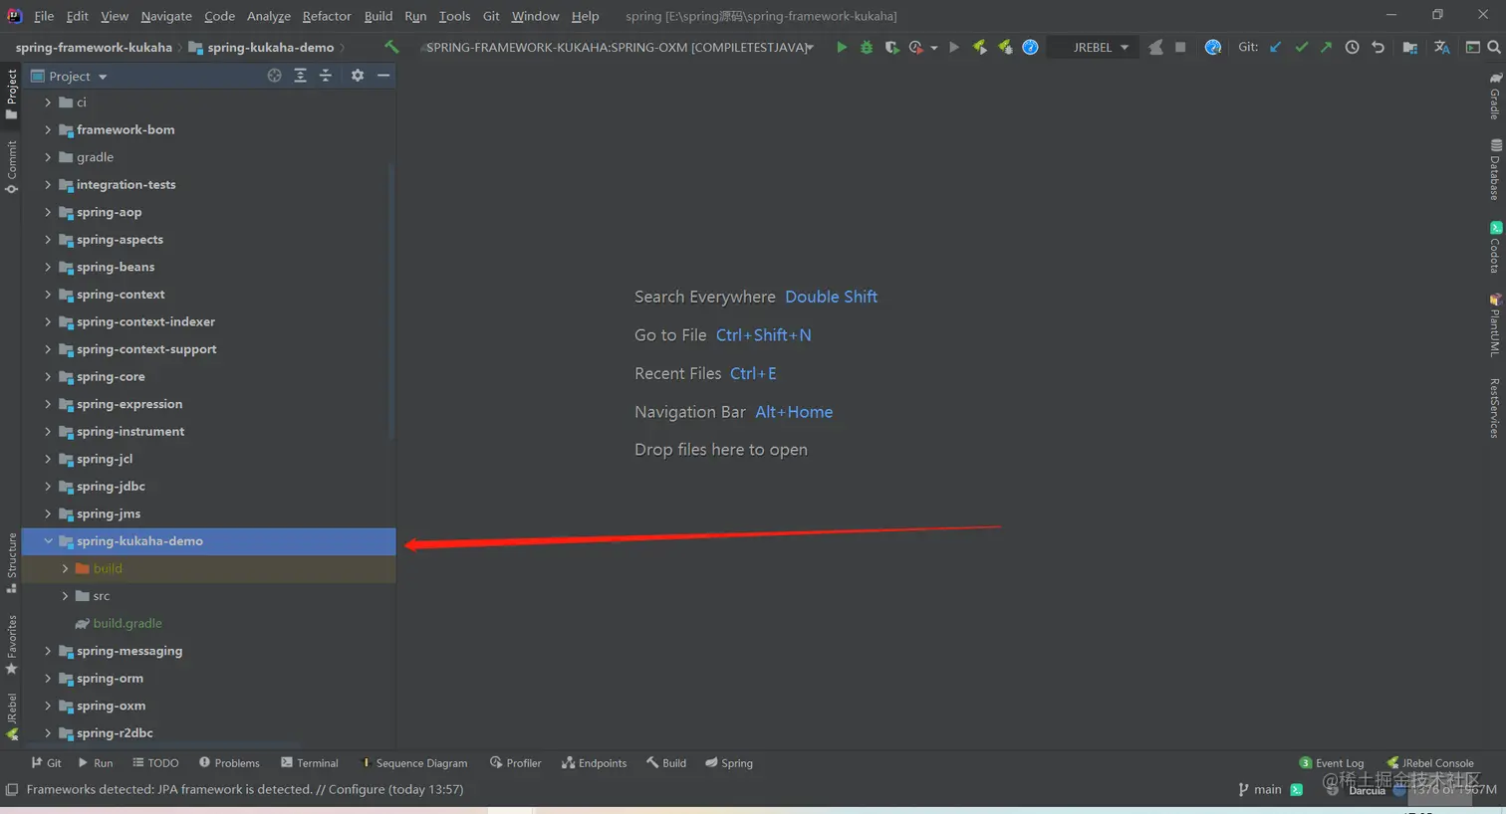Open the Navigate menu
Viewport: 1506px width, 814px height.
166,16
